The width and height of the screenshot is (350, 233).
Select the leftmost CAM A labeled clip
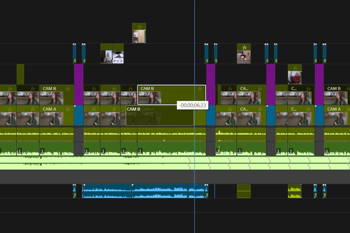(57, 115)
